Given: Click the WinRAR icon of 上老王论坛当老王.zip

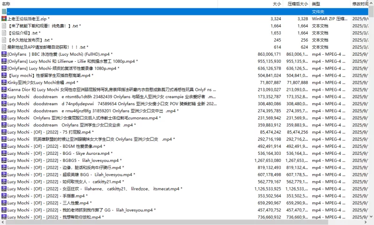Looking at the screenshot, I should (4, 19).
